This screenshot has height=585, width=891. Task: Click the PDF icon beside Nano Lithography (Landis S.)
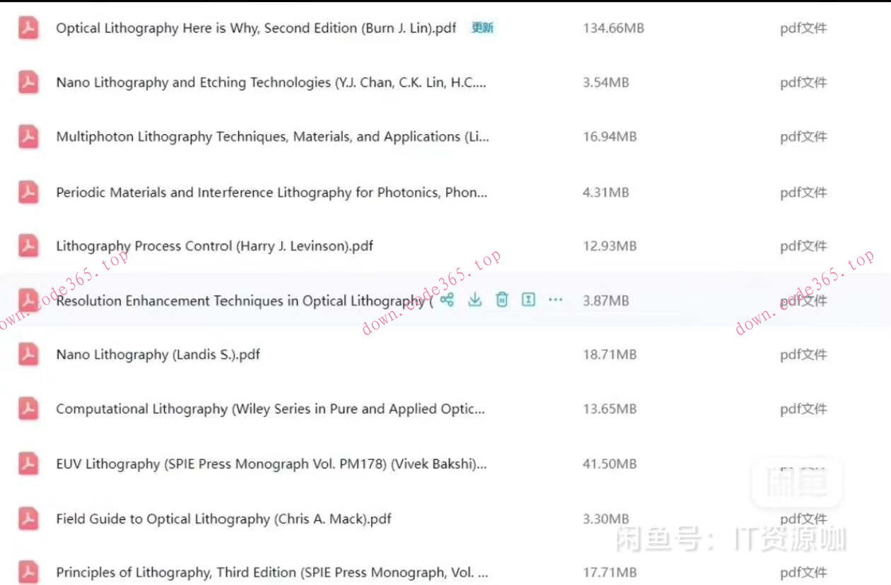pyautogui.click(x=28, y=355)
